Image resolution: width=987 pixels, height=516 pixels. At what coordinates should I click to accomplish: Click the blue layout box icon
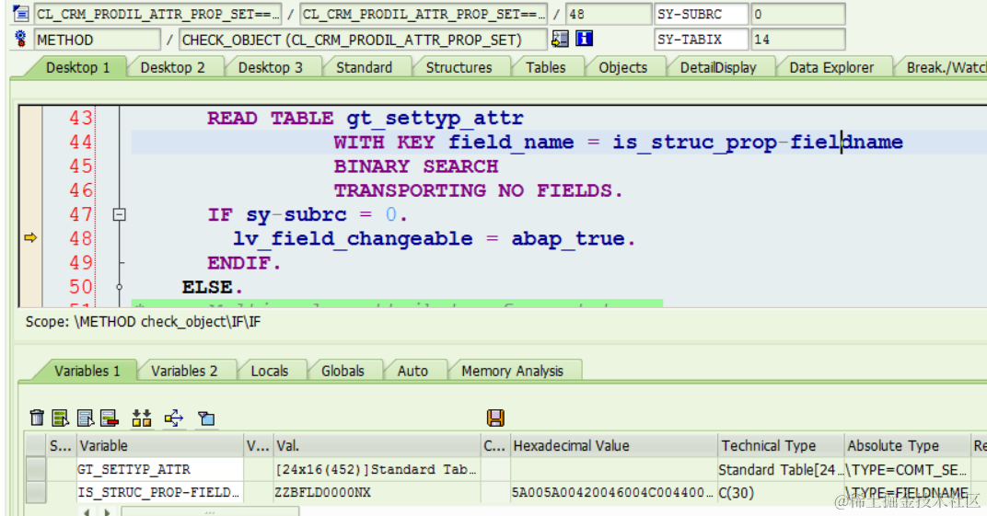pyautogui.click(x=206, y=418)
